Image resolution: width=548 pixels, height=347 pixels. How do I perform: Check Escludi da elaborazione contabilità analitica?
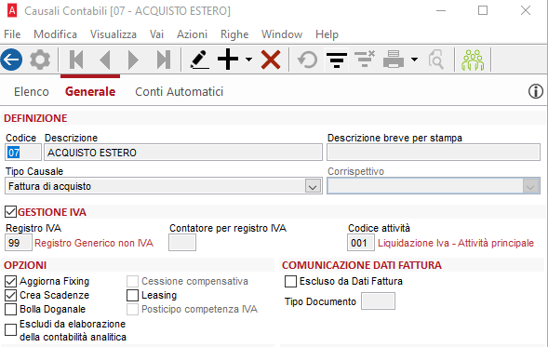click(x=10, y=329)
